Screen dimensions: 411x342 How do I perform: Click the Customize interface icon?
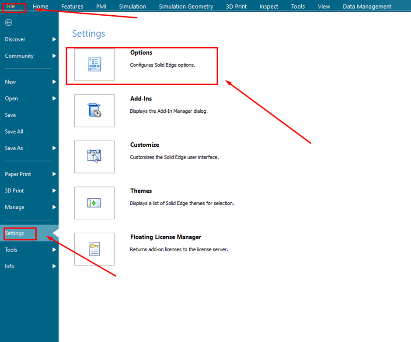[x=94, y=157]
